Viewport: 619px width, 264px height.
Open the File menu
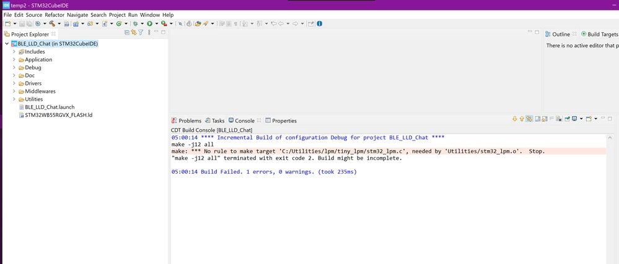(x=7, y=15)
